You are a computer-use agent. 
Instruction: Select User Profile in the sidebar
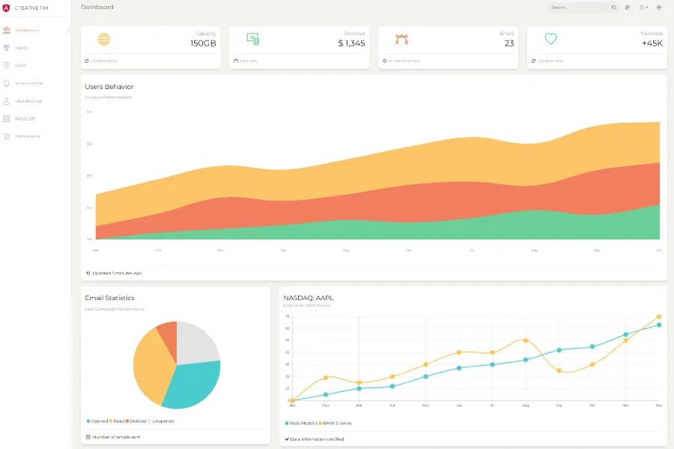point(28,101)
